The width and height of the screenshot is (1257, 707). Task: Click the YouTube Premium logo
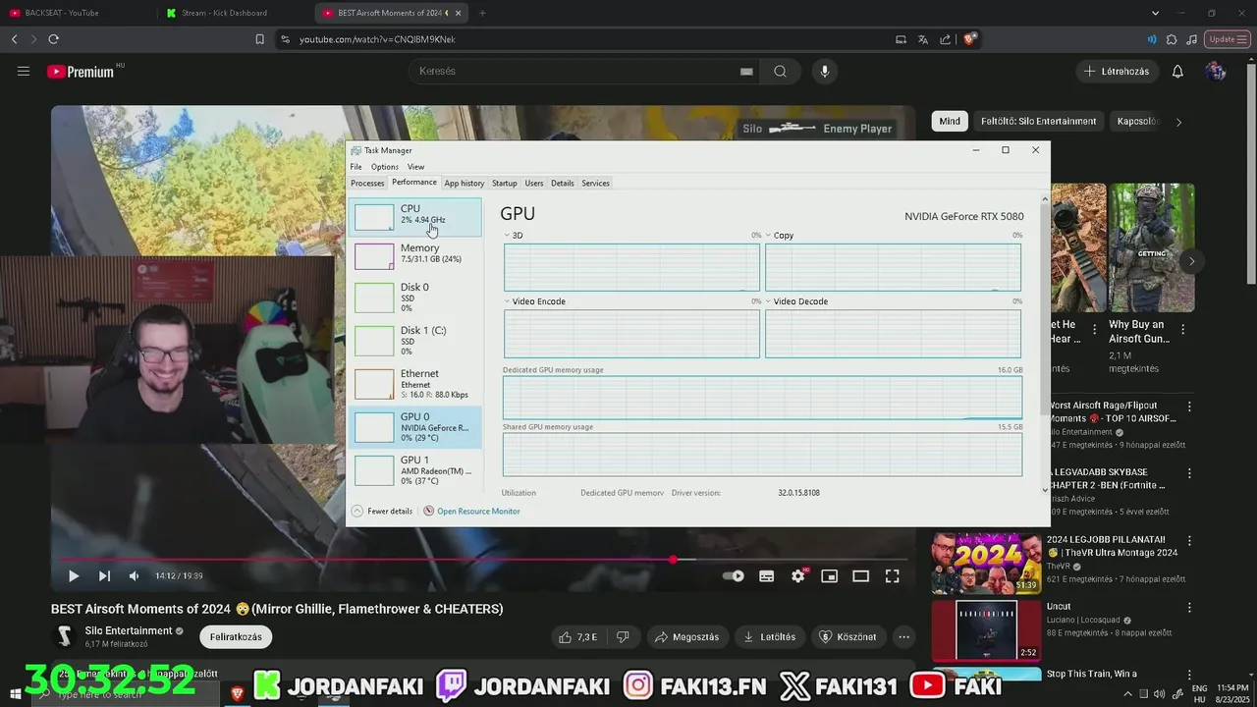[x=81, y=72]
